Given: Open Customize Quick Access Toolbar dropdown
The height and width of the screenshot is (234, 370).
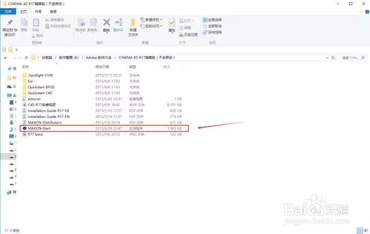Looking at the screenshot, I should pos(16,50).
